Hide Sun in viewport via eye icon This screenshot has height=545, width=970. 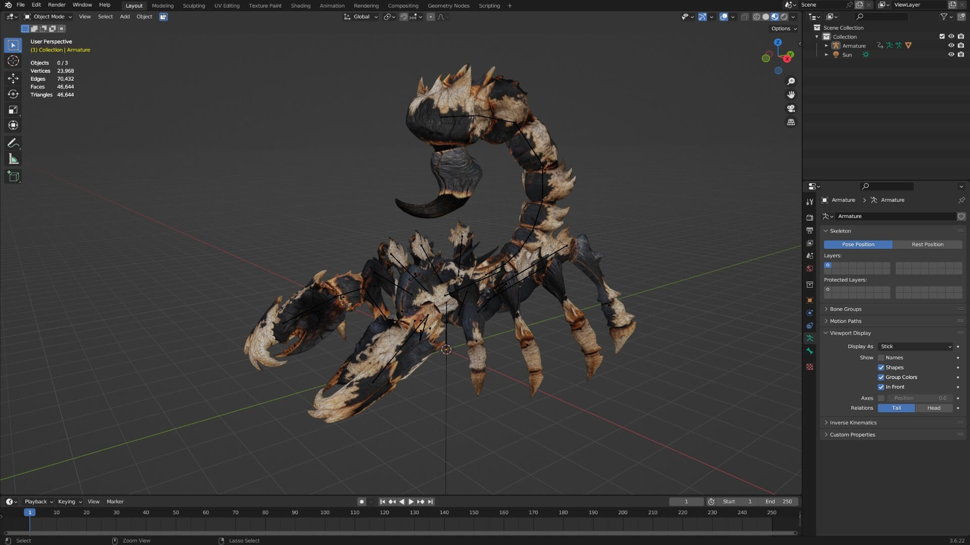[x=951, y=54]
